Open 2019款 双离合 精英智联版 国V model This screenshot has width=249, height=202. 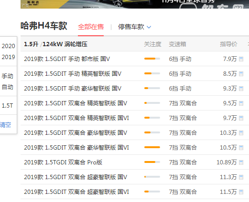(x=76, y=103)
